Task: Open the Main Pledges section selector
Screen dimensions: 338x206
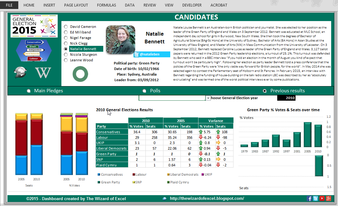Action: 29,90
